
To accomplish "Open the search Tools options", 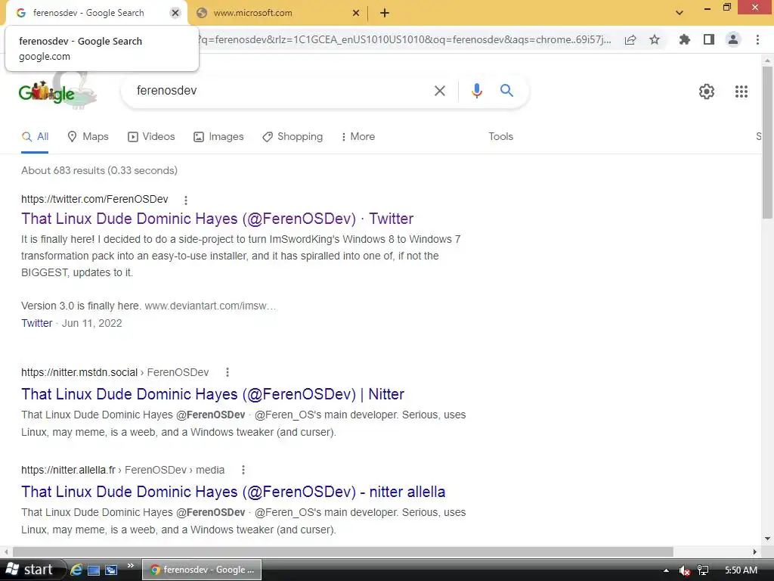I will tap(500, 137).
